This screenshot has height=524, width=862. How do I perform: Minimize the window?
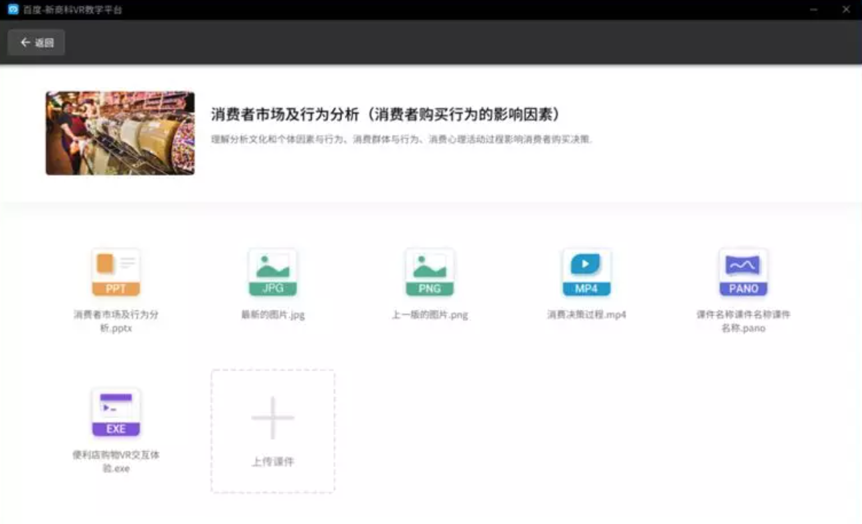pos(814,9)
